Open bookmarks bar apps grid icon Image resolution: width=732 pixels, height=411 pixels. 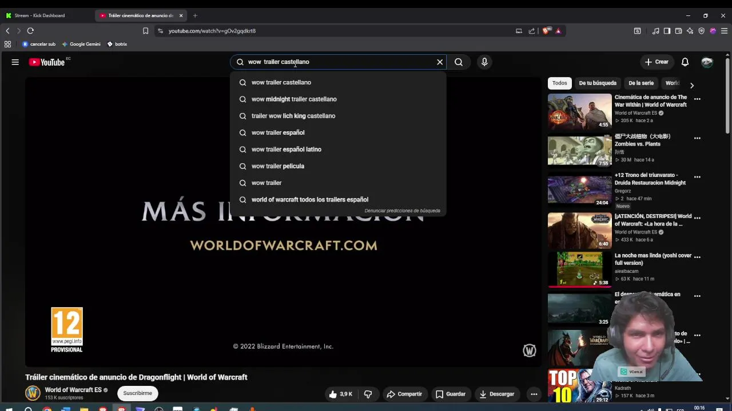point(7,44)
